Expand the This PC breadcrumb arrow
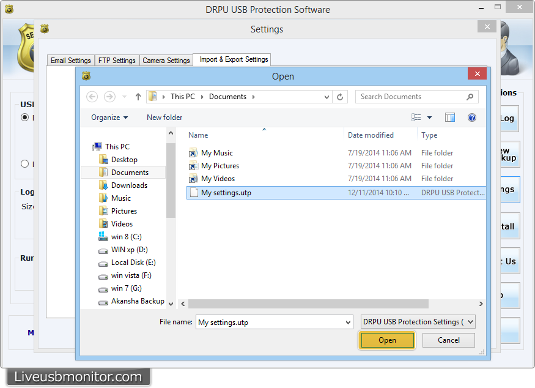The image size is (535, 388). click(202, 97)
